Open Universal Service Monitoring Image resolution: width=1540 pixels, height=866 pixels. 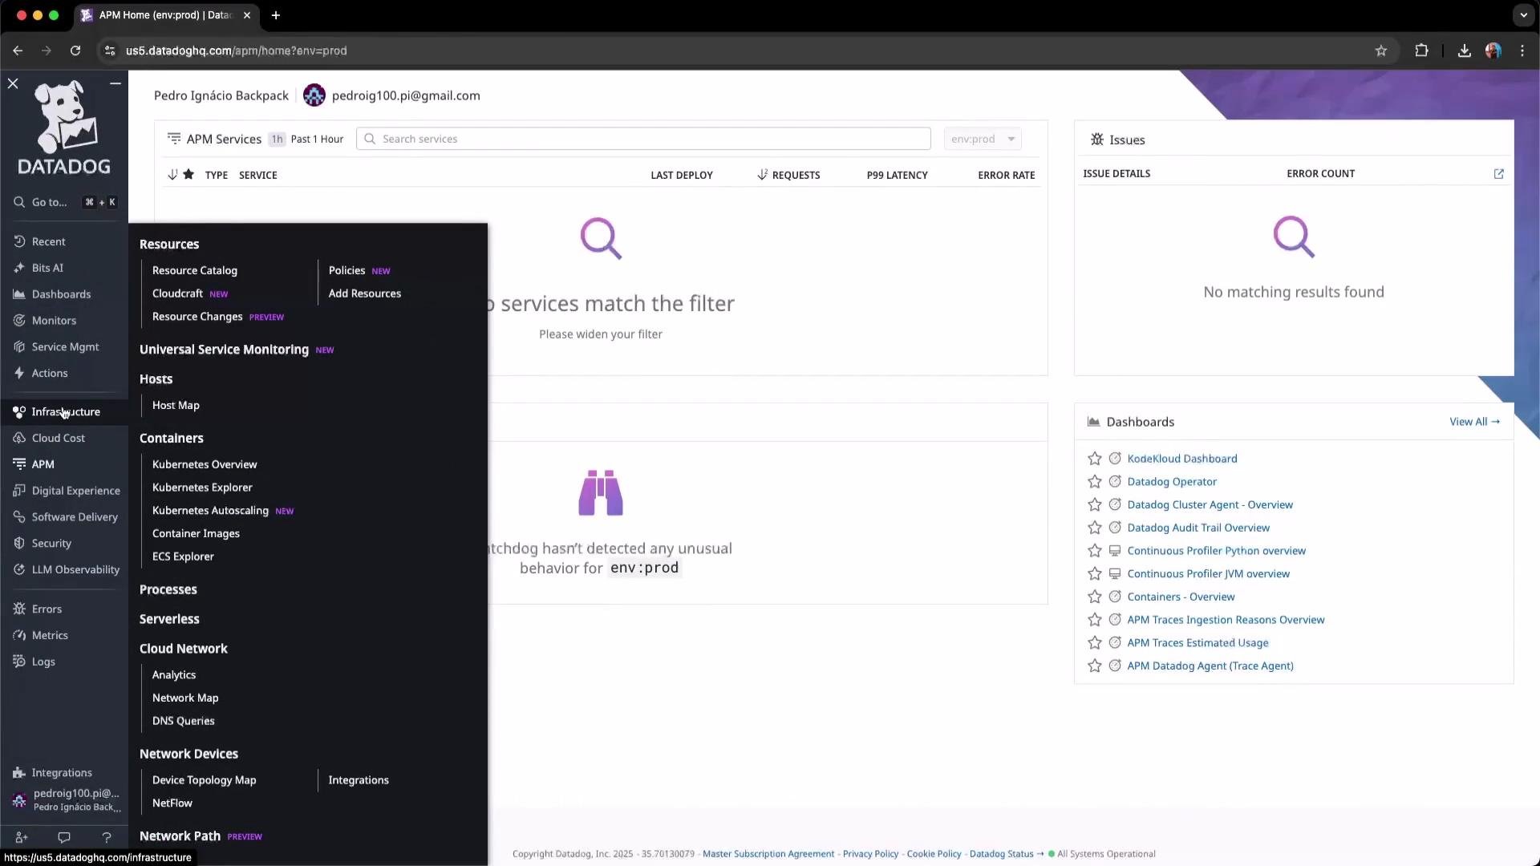(x=225, y=350)
